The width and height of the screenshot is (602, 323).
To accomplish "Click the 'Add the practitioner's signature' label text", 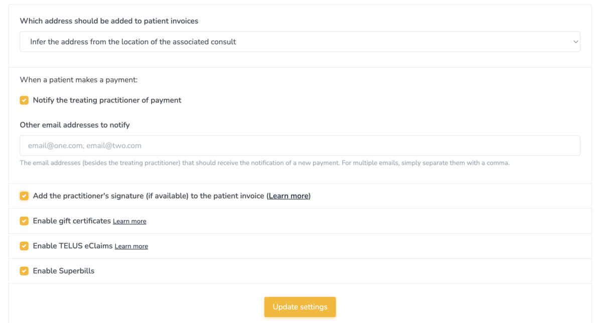I will [148, 196].
